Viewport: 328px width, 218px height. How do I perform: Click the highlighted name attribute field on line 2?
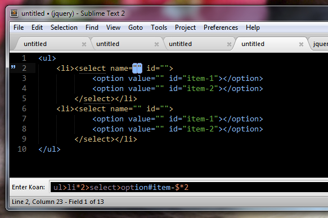click(137, 69)
